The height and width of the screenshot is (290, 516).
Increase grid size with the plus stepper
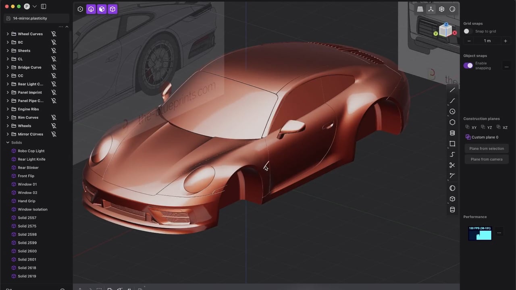[505, 40]
